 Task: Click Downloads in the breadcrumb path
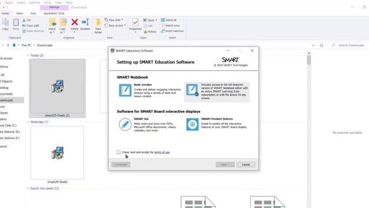pyautogui.click(x=44, y=45)
